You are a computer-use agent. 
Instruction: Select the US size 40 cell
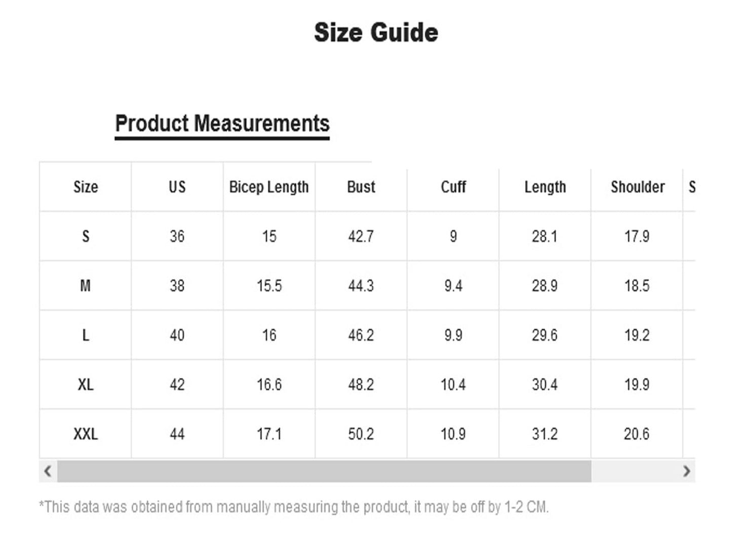(x=177, y=335)
